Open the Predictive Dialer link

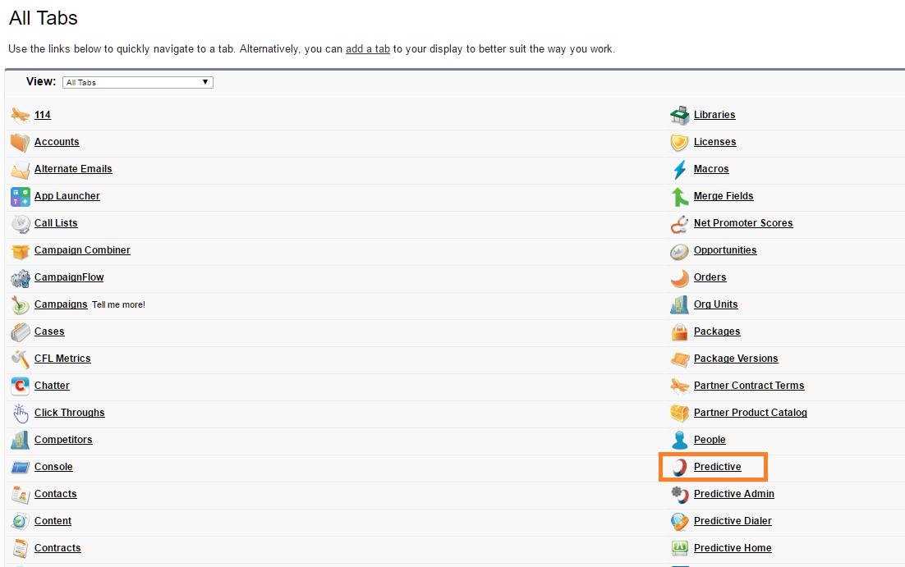[732, 521]
